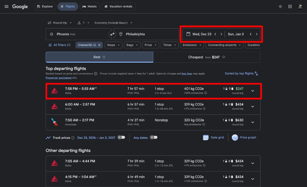Open the Duration filter
The image size is (307, 187).
(253, 45)
